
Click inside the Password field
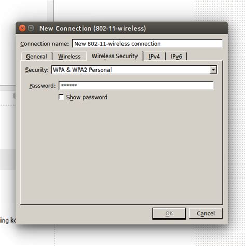pos(136,86)
